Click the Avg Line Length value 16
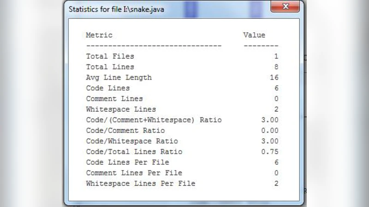 [x=274, y=77]
